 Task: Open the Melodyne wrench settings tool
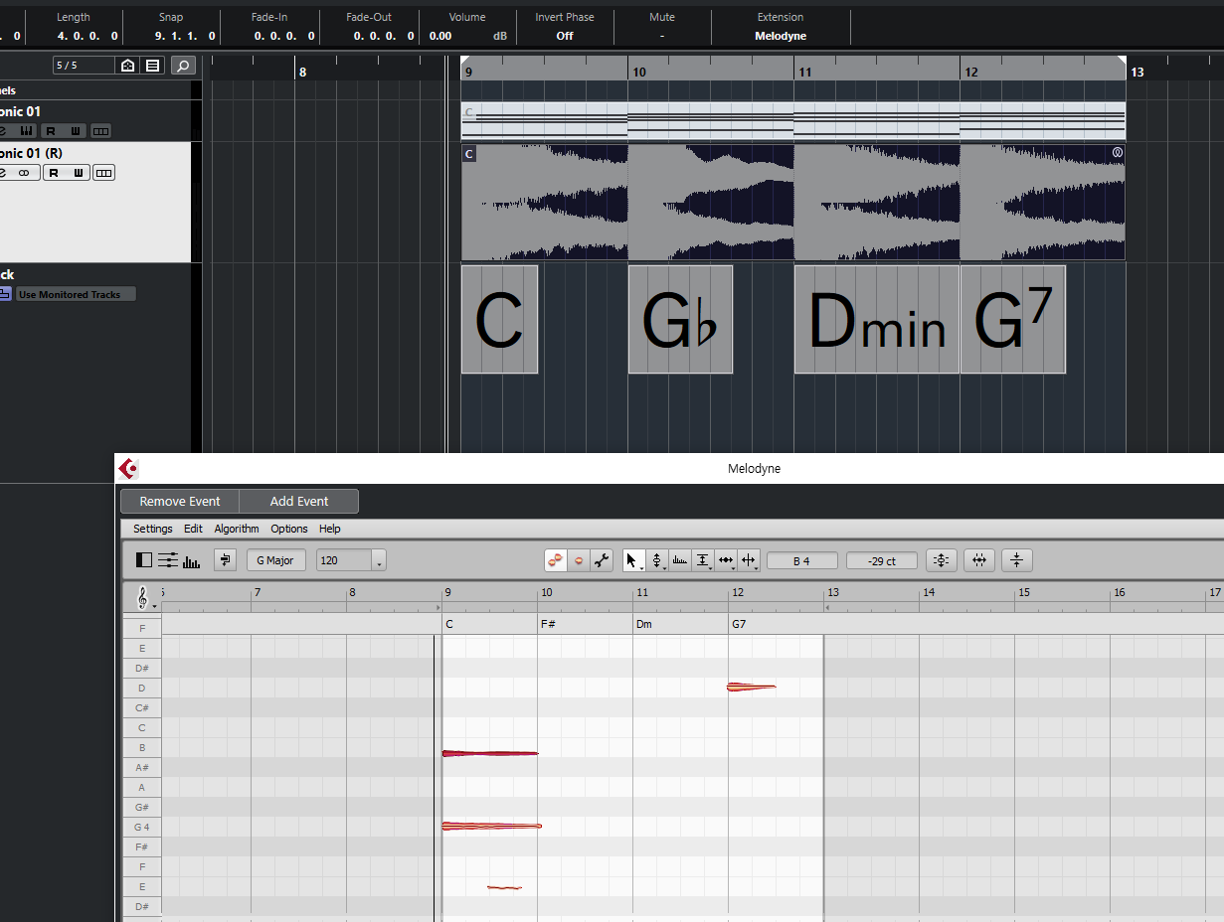click(602, 560)
